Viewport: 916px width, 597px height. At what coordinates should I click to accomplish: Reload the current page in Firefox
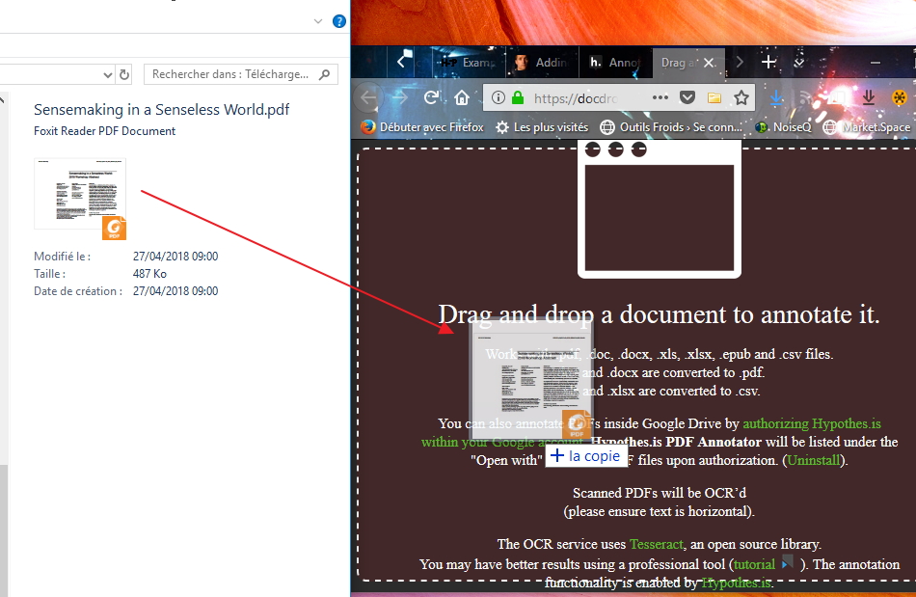431,97
